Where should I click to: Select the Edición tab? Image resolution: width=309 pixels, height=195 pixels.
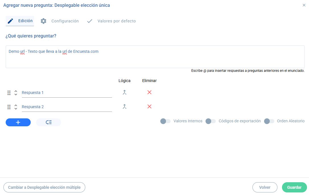pyautogui.click(x=20, y=21)
